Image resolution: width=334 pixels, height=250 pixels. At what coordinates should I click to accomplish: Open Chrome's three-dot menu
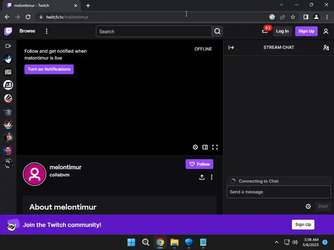click(327, 17)
